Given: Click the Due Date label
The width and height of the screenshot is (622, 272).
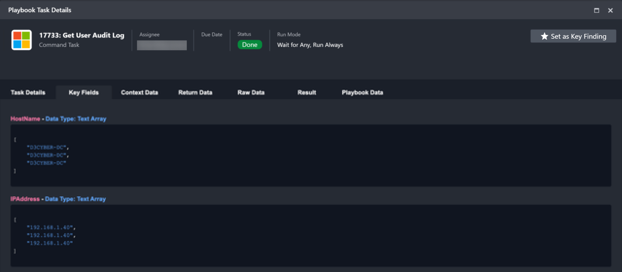Looking at the screenshot, I should tap(212, 34).
